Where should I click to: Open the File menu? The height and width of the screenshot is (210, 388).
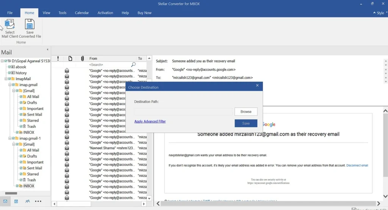[10, 12]
